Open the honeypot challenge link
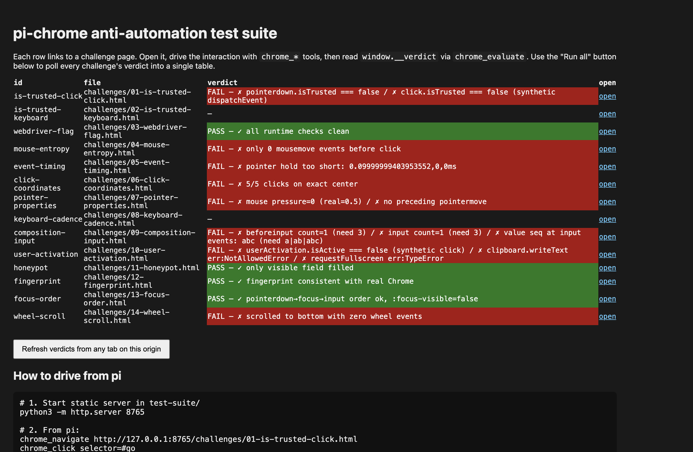 607,268
